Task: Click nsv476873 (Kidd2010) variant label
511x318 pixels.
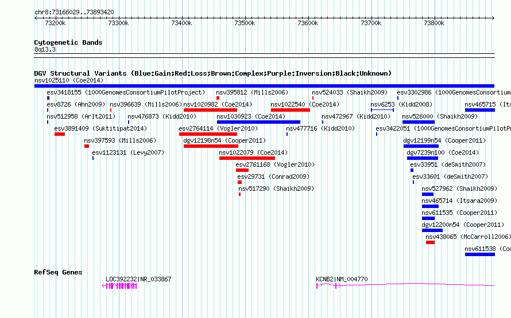Action: coord(162,116)
